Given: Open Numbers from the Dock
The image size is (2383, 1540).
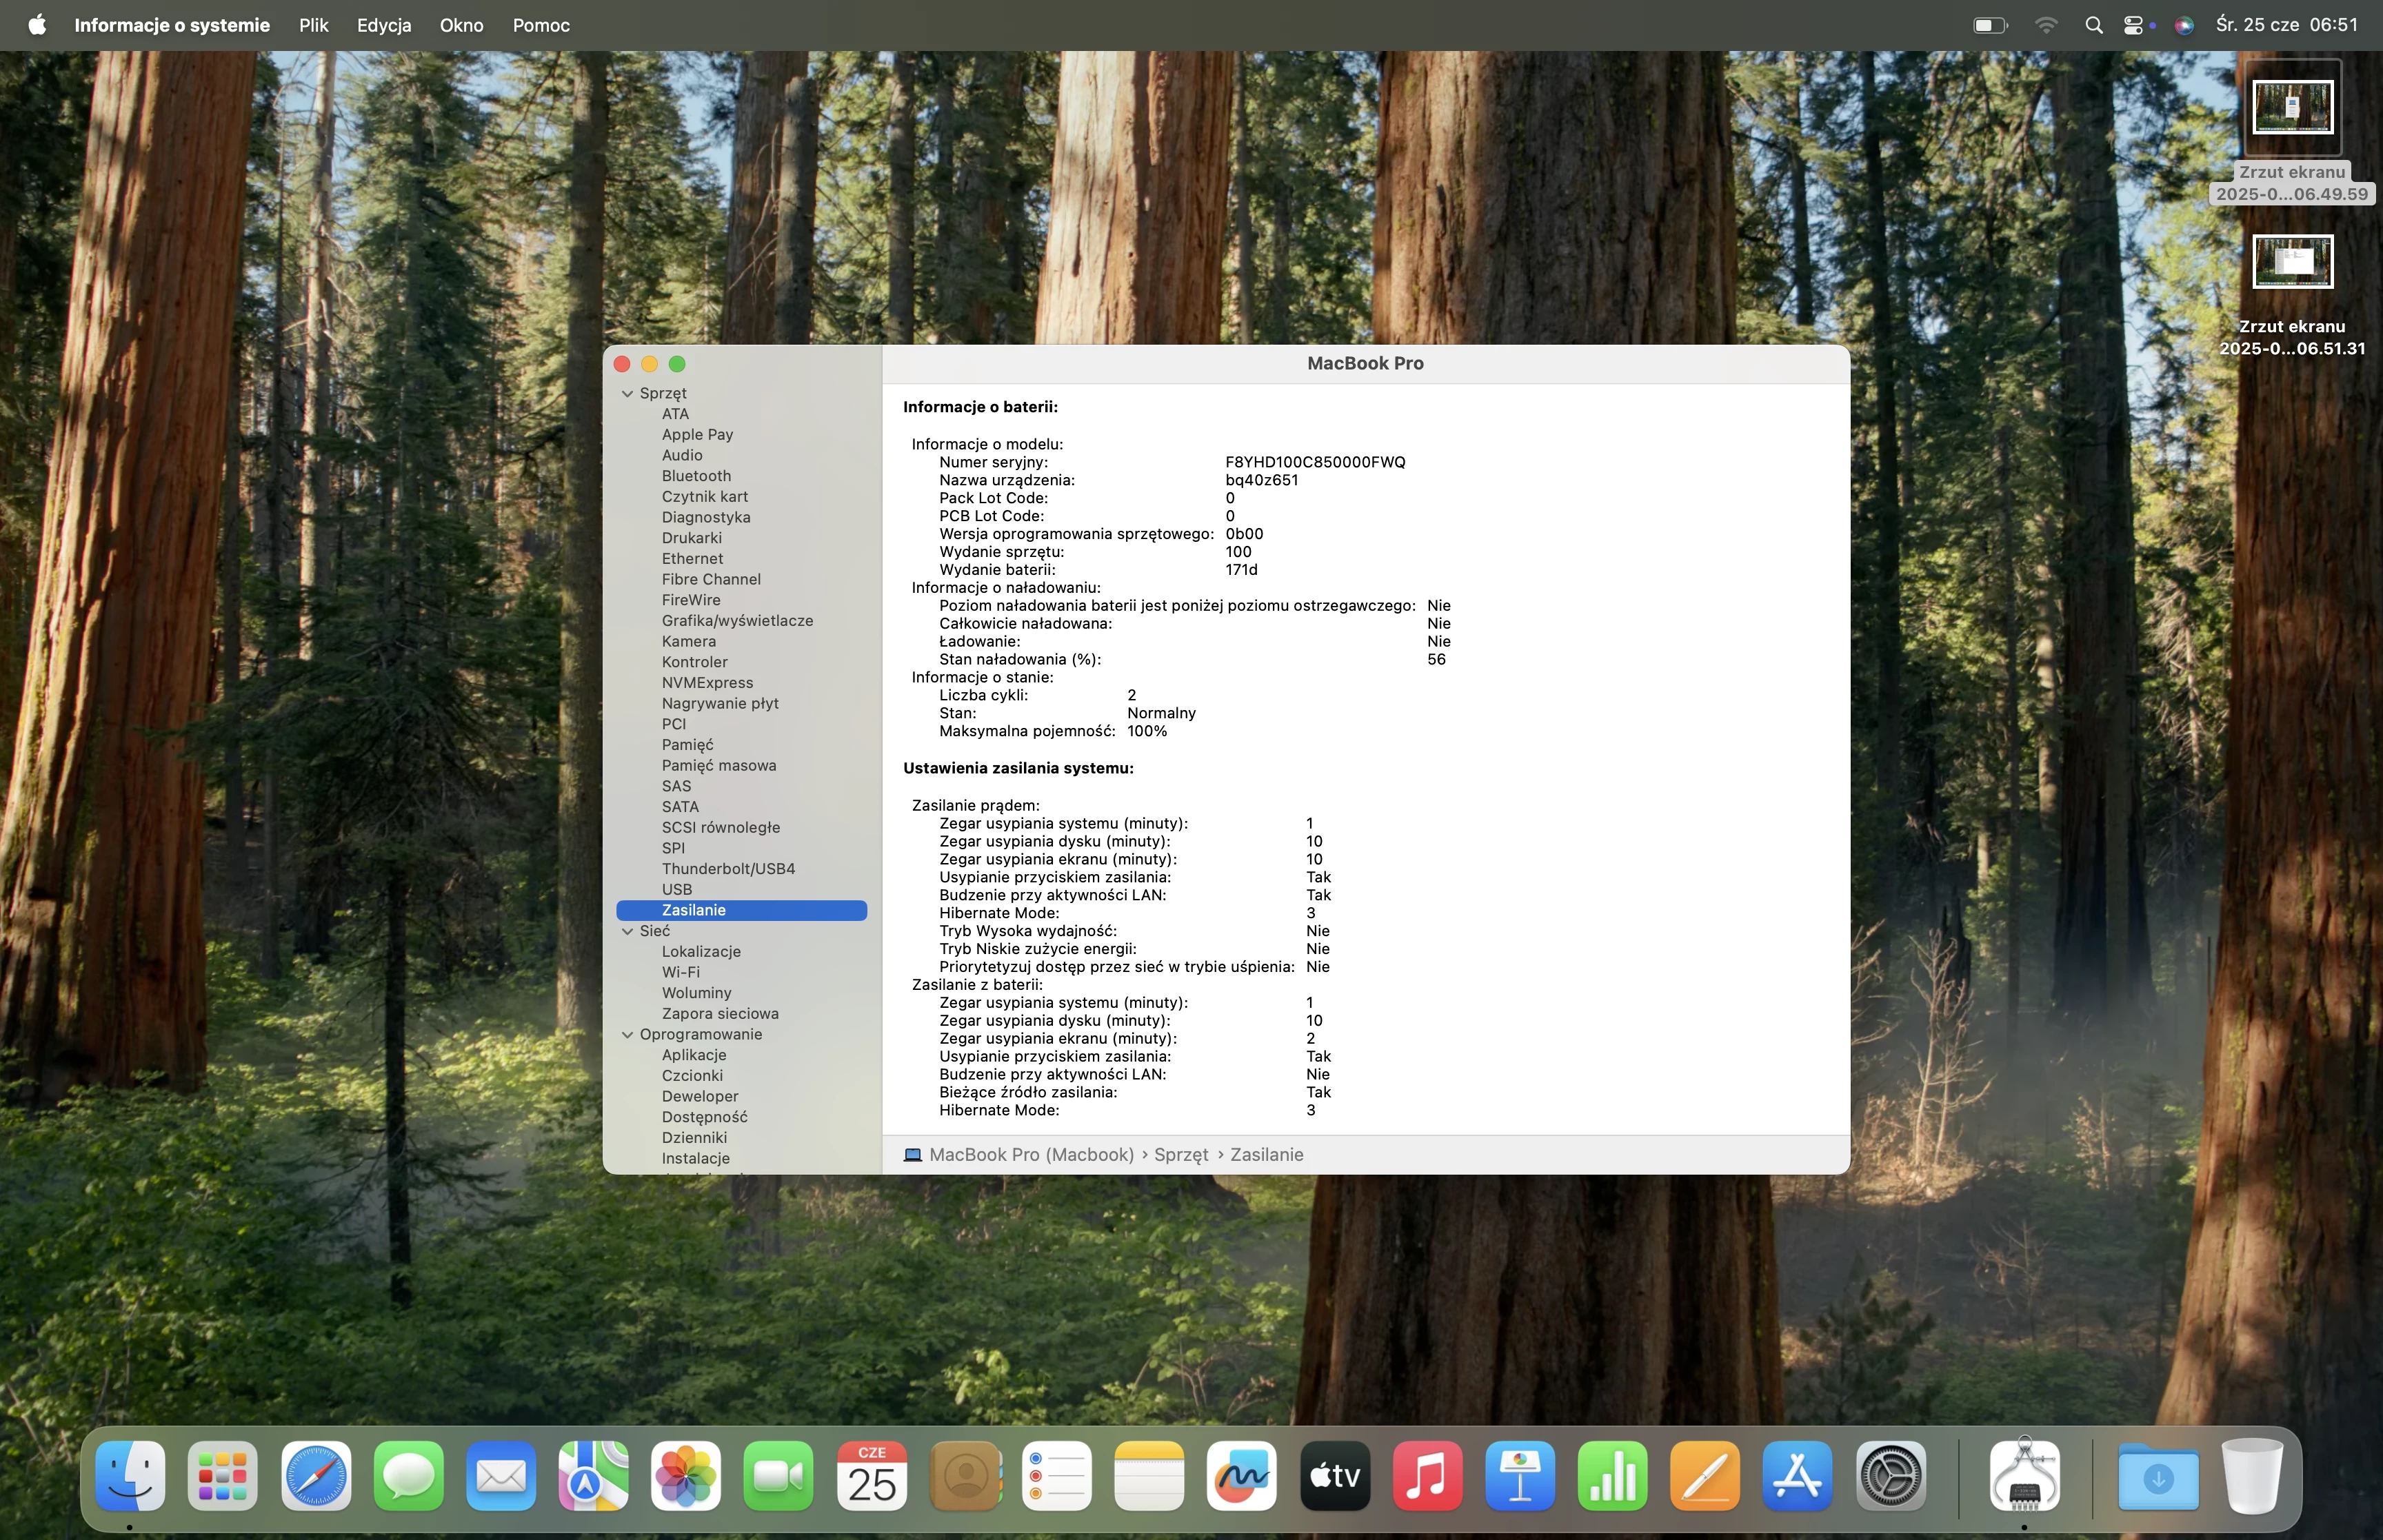Looking at the screenshot, I should click(1613, 1476).
